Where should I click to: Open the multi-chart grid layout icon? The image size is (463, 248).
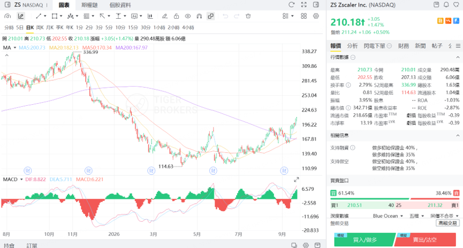point(303,16)
